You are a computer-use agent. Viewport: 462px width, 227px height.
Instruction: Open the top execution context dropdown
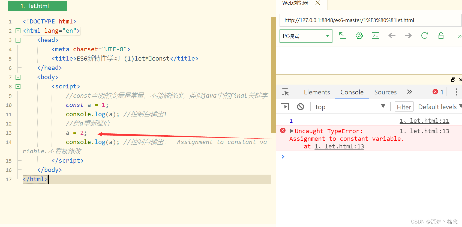350,107
